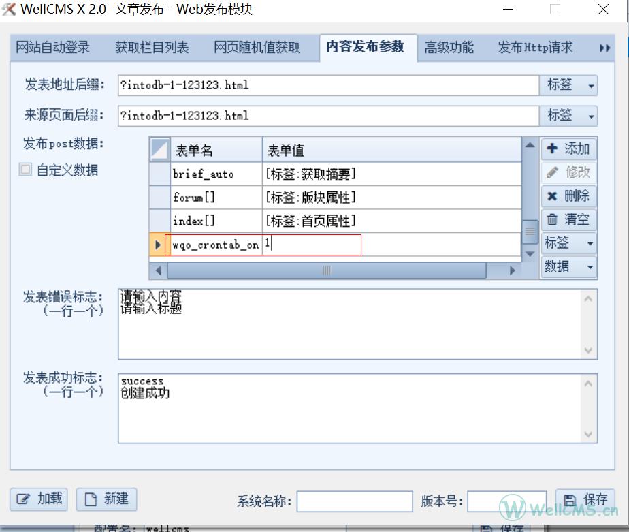The width and height of the screenshot is (629, 532).
Task: Select the index[] table cell
Action: coord(216,221)
